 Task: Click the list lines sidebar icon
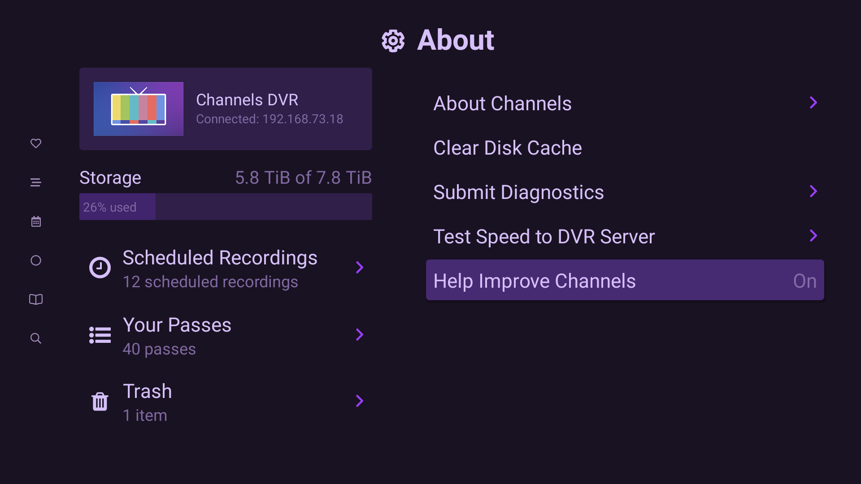coord(36,182)
